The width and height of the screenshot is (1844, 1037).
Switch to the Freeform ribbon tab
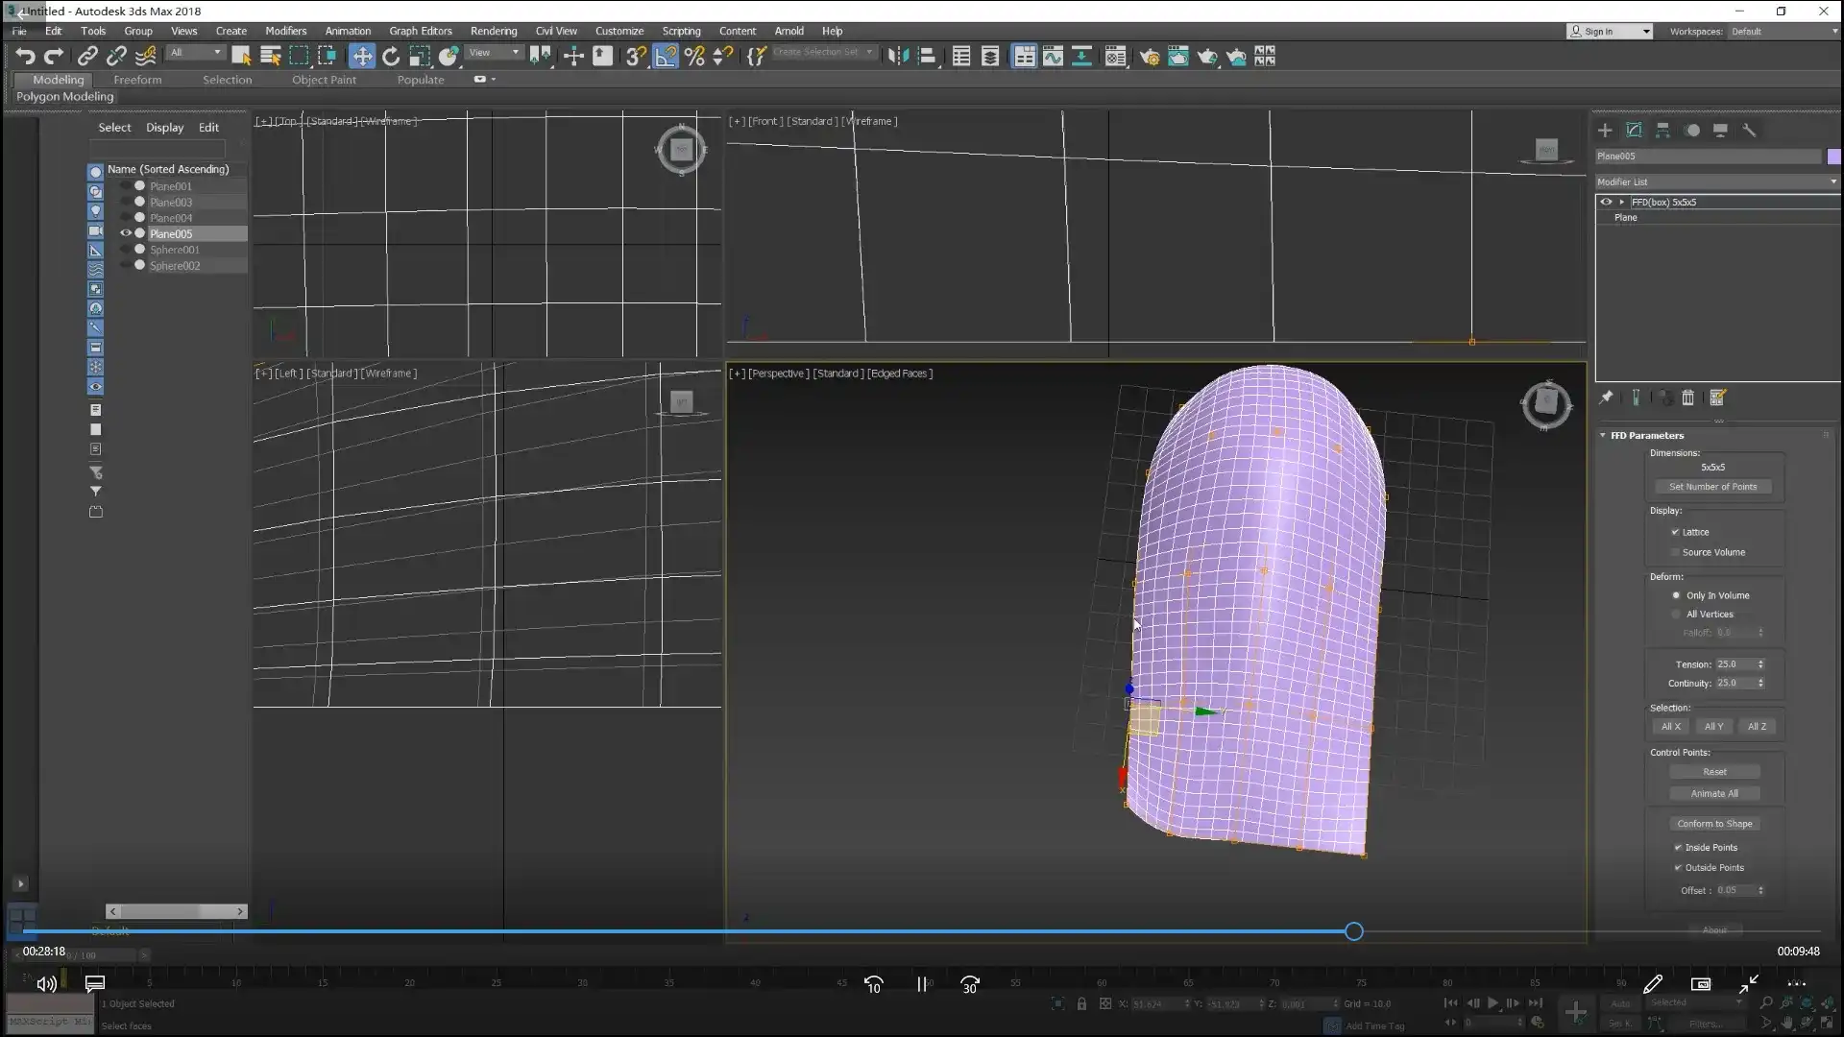coord(136,80)
